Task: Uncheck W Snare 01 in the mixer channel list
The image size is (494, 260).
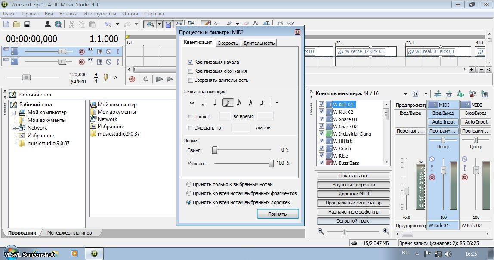Action: coord(321,119)
